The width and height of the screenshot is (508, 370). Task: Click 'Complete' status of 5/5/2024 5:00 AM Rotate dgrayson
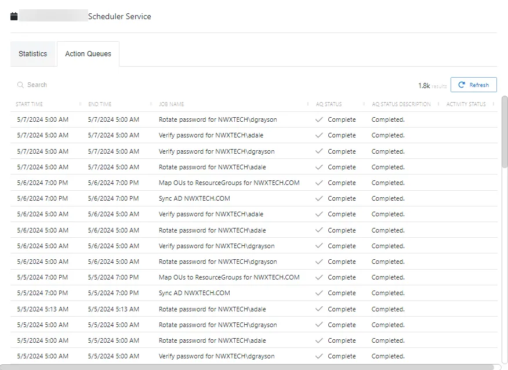pyautogui.click(x=342, y=325)
